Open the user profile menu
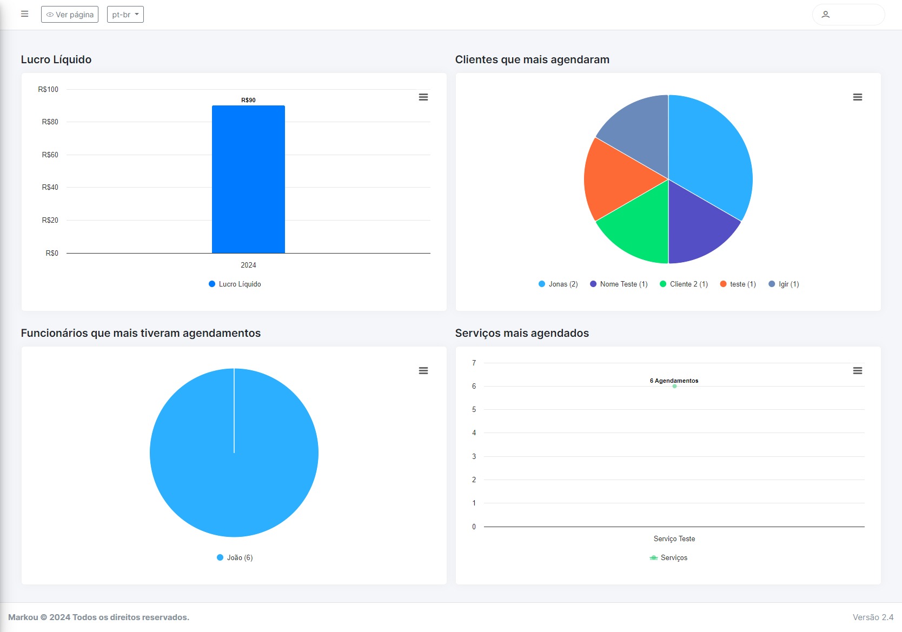The image size is (902, 632). coord(848,15)
